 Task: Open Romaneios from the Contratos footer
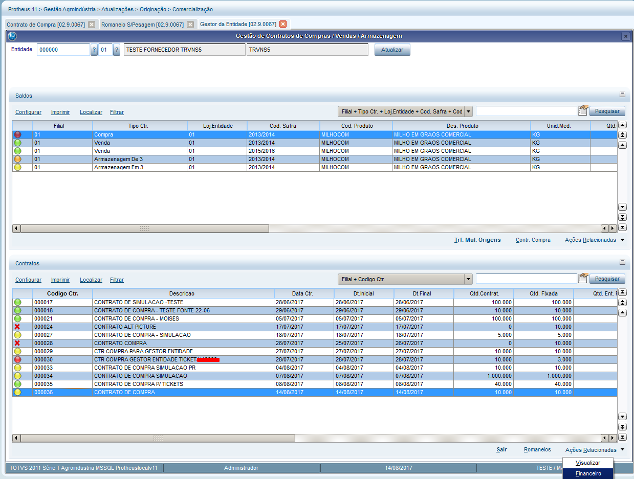tap(537, 449)
